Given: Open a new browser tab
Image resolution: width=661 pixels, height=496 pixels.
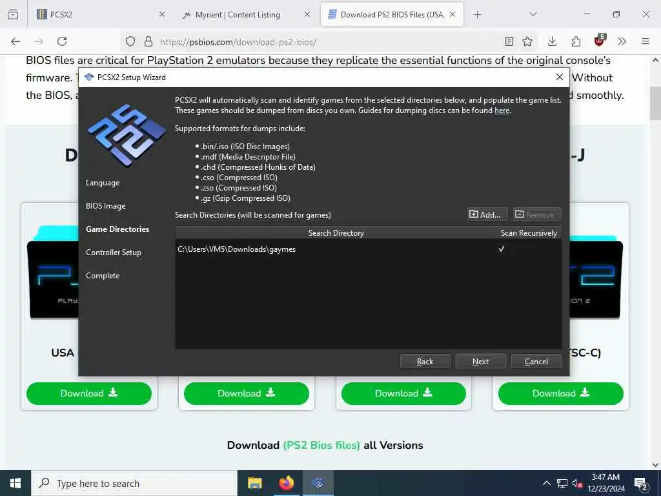Looking at the screenshot, I should [477, 14].
